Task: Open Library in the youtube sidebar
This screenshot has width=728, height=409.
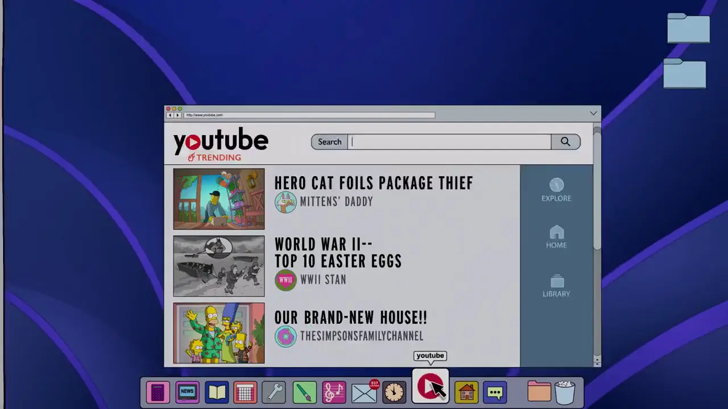Action: tap(556, 286)
